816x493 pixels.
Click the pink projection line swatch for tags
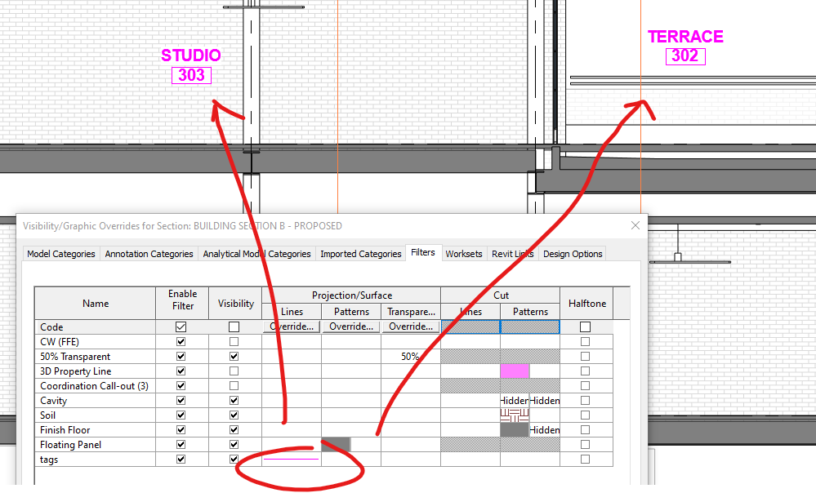click(292, 459)
